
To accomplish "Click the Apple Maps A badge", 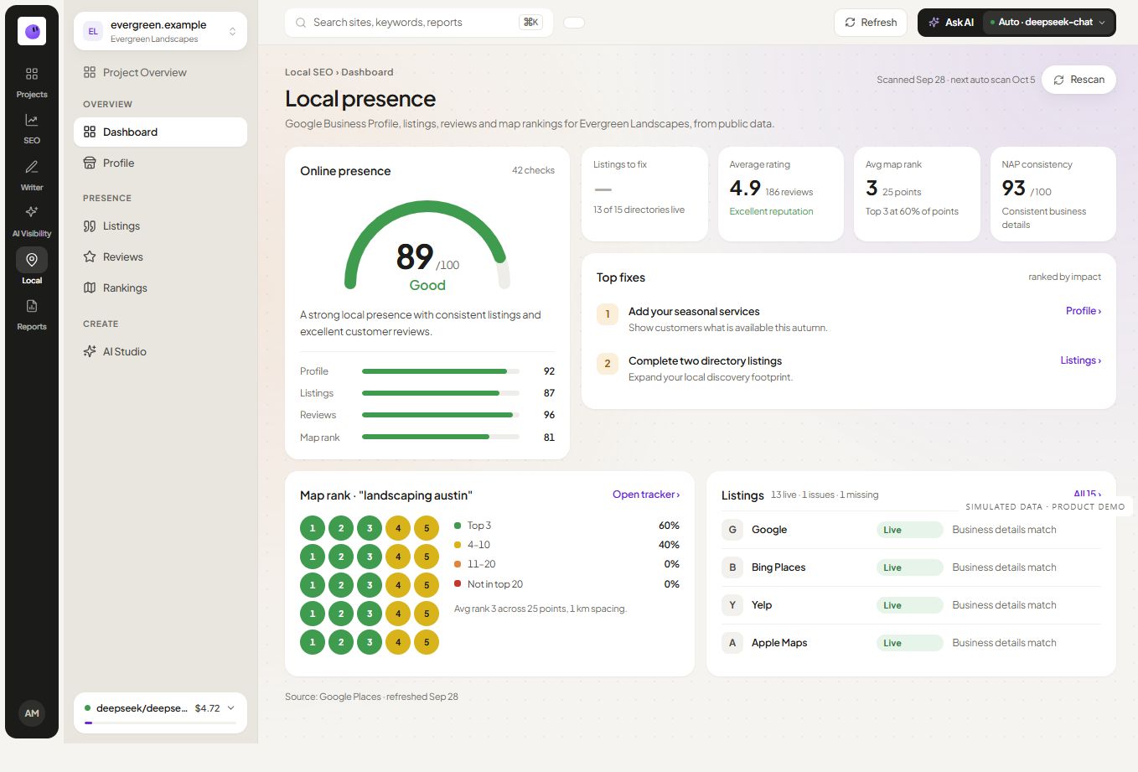I will pyautogui.click(x=732, y=643).
